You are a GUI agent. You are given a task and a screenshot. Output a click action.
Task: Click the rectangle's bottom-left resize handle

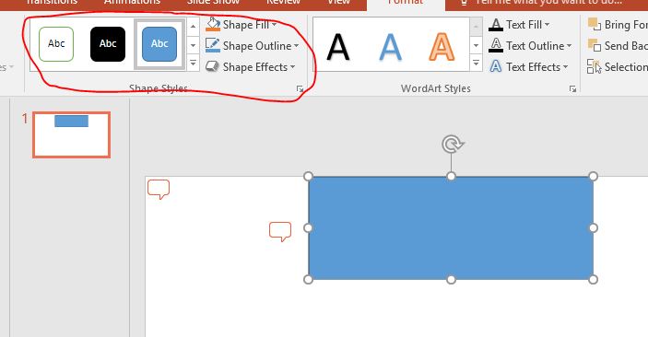point(308,280)
